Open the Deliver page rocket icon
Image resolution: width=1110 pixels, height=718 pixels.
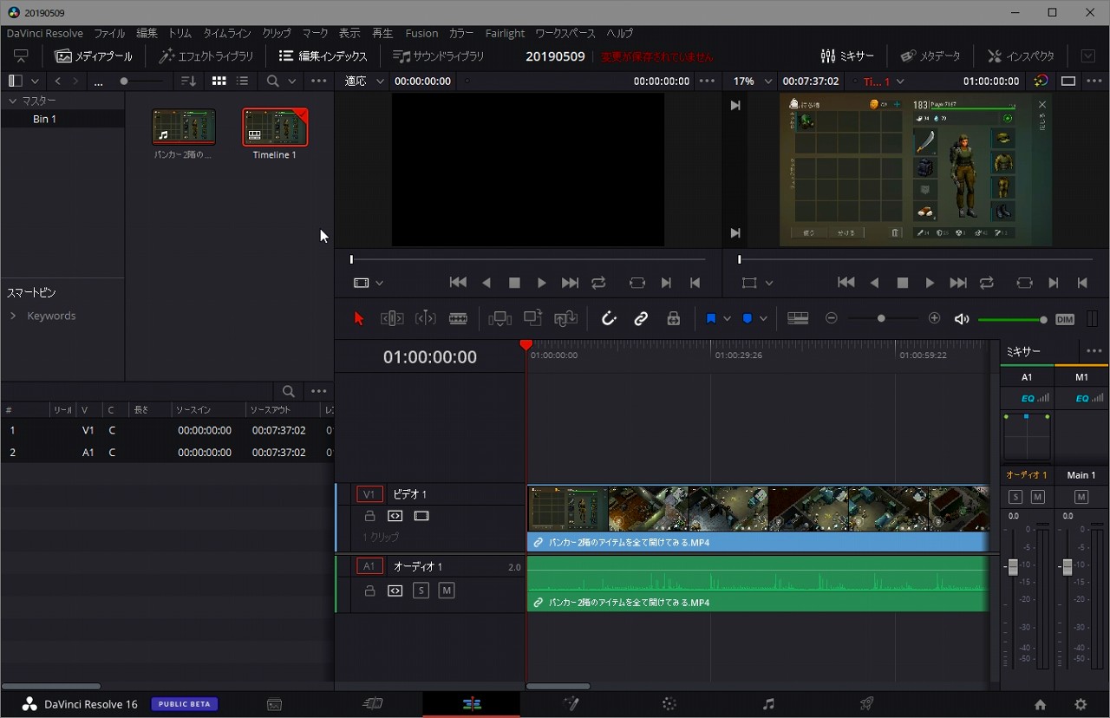point(866,704)
